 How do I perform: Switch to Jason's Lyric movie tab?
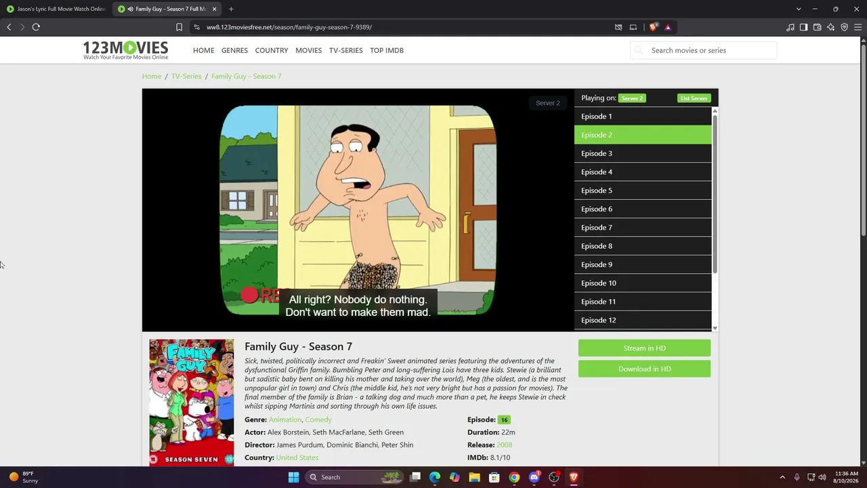tap(56, 9)
